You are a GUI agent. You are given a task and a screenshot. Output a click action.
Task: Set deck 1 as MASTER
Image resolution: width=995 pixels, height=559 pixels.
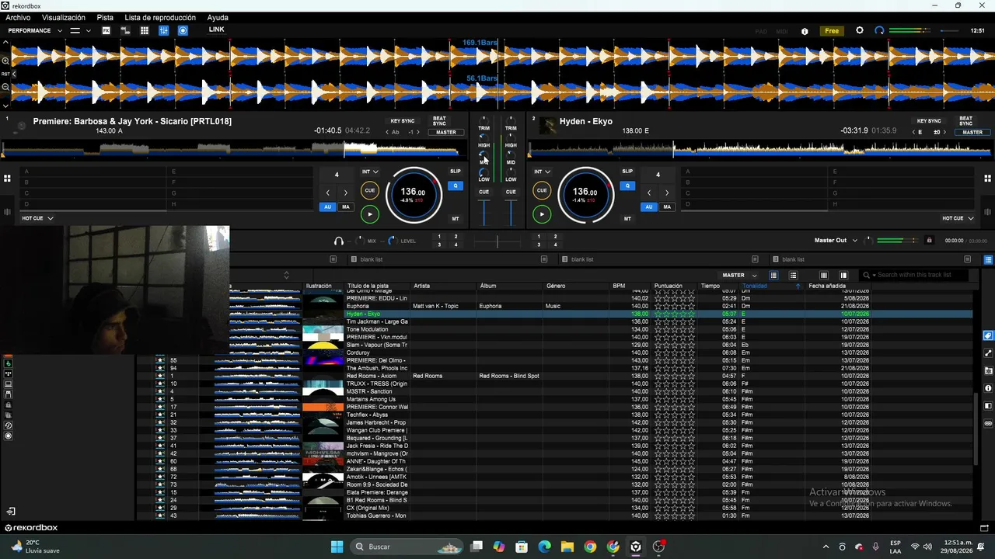pyautogui.click(x=446, y=132)
